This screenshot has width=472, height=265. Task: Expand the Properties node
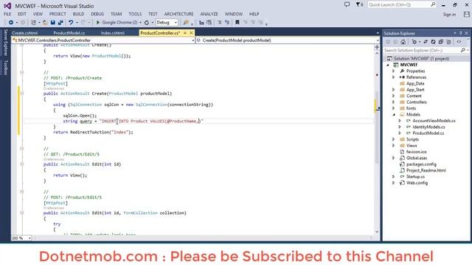(x=393, y=71)
